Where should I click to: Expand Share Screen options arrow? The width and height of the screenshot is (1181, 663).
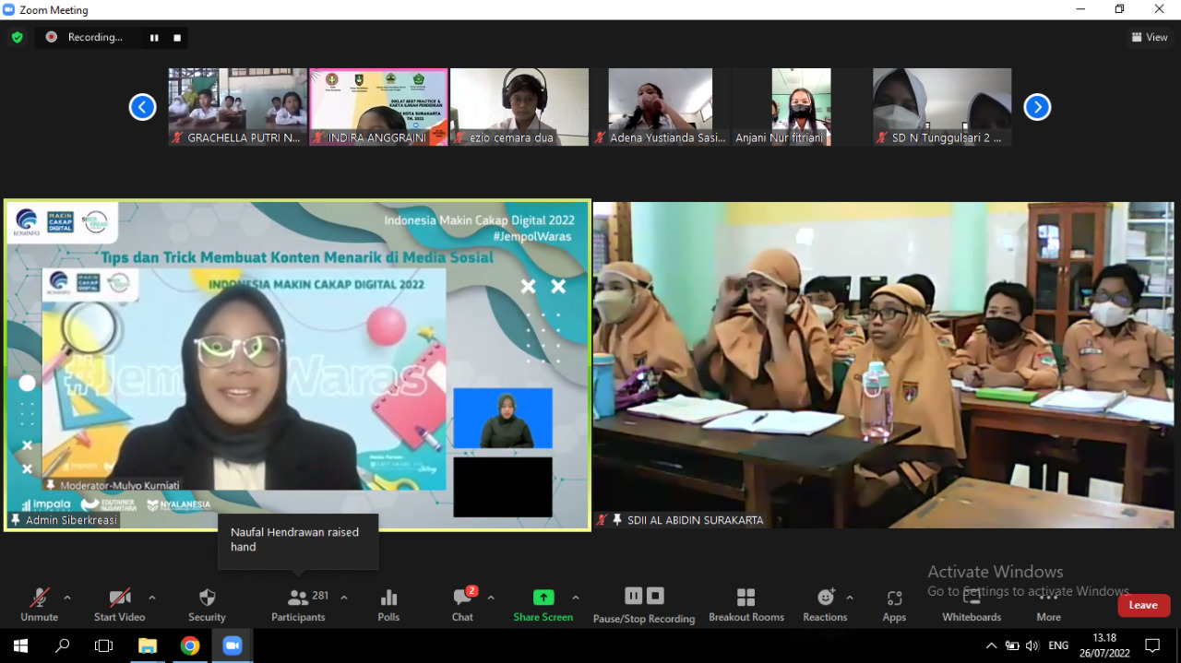click(576, 598)
